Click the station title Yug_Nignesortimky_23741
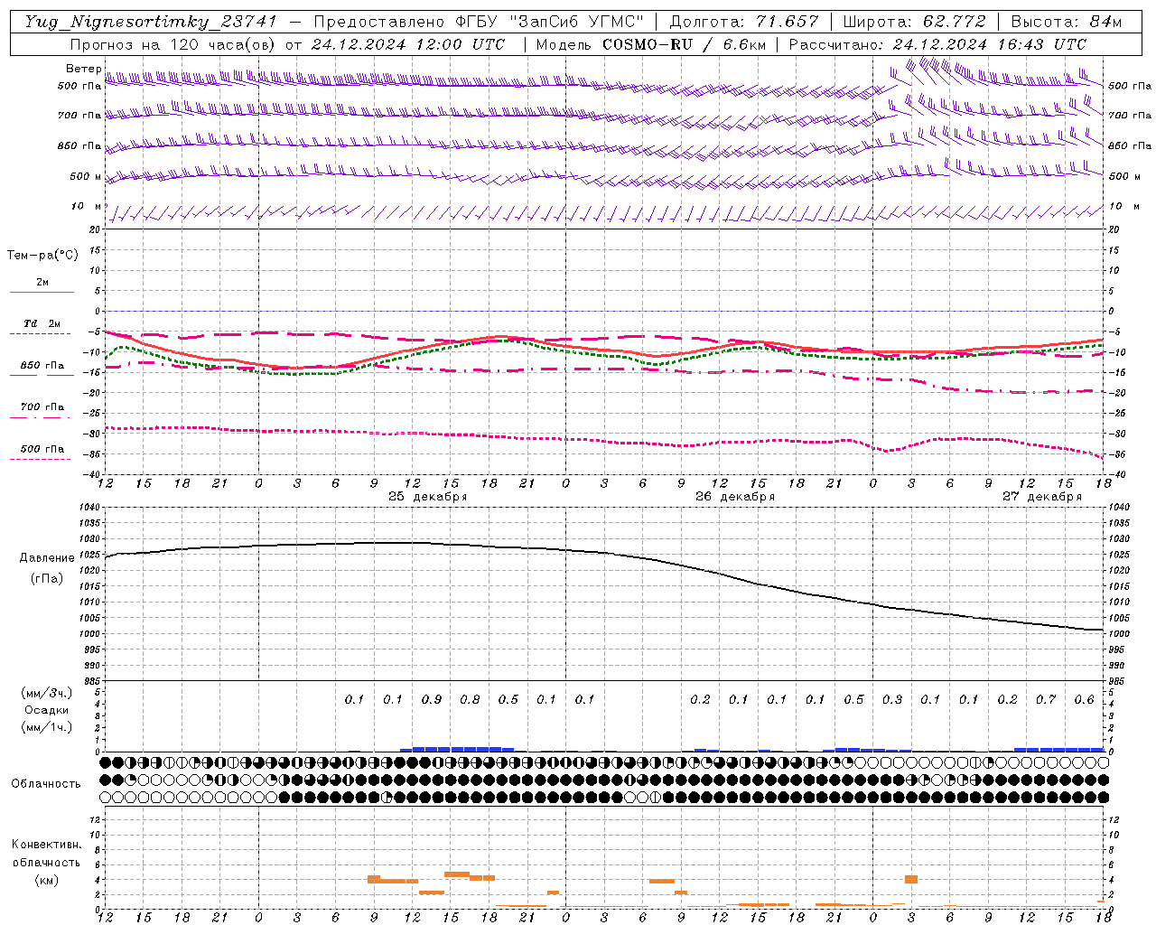1156x925 pixels. pos(151,22)
